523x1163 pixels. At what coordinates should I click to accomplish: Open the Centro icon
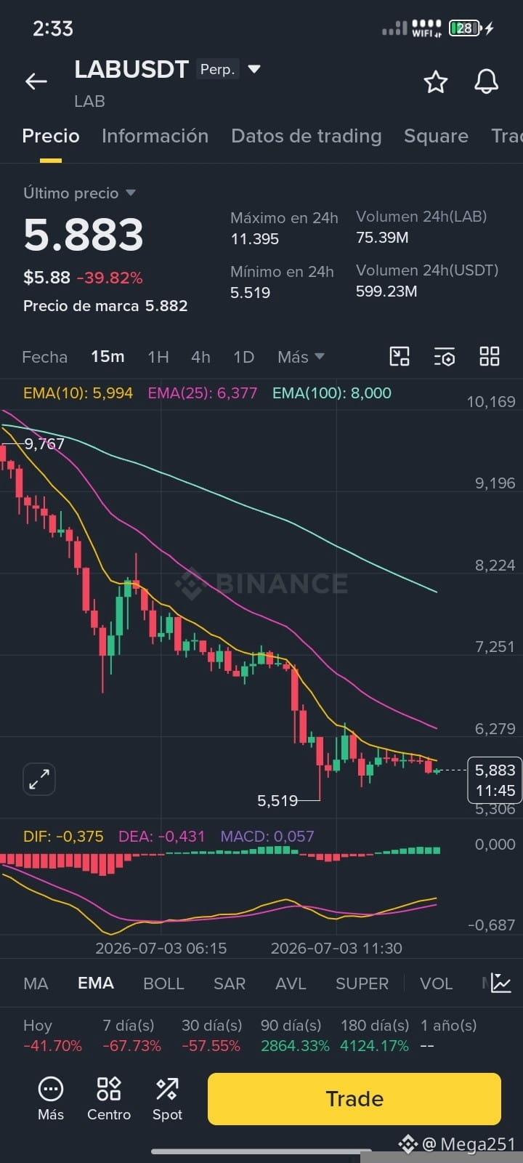click(109, 1098)
